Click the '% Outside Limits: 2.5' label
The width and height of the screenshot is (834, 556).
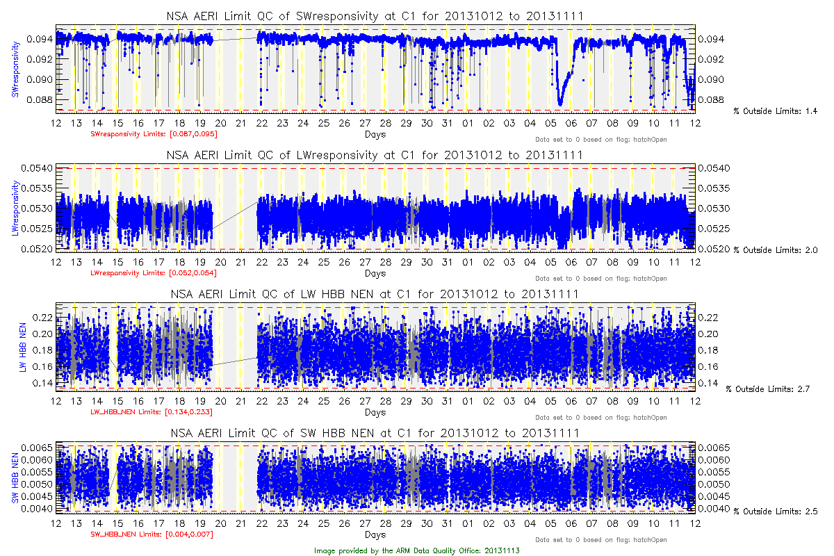[775, 512]
